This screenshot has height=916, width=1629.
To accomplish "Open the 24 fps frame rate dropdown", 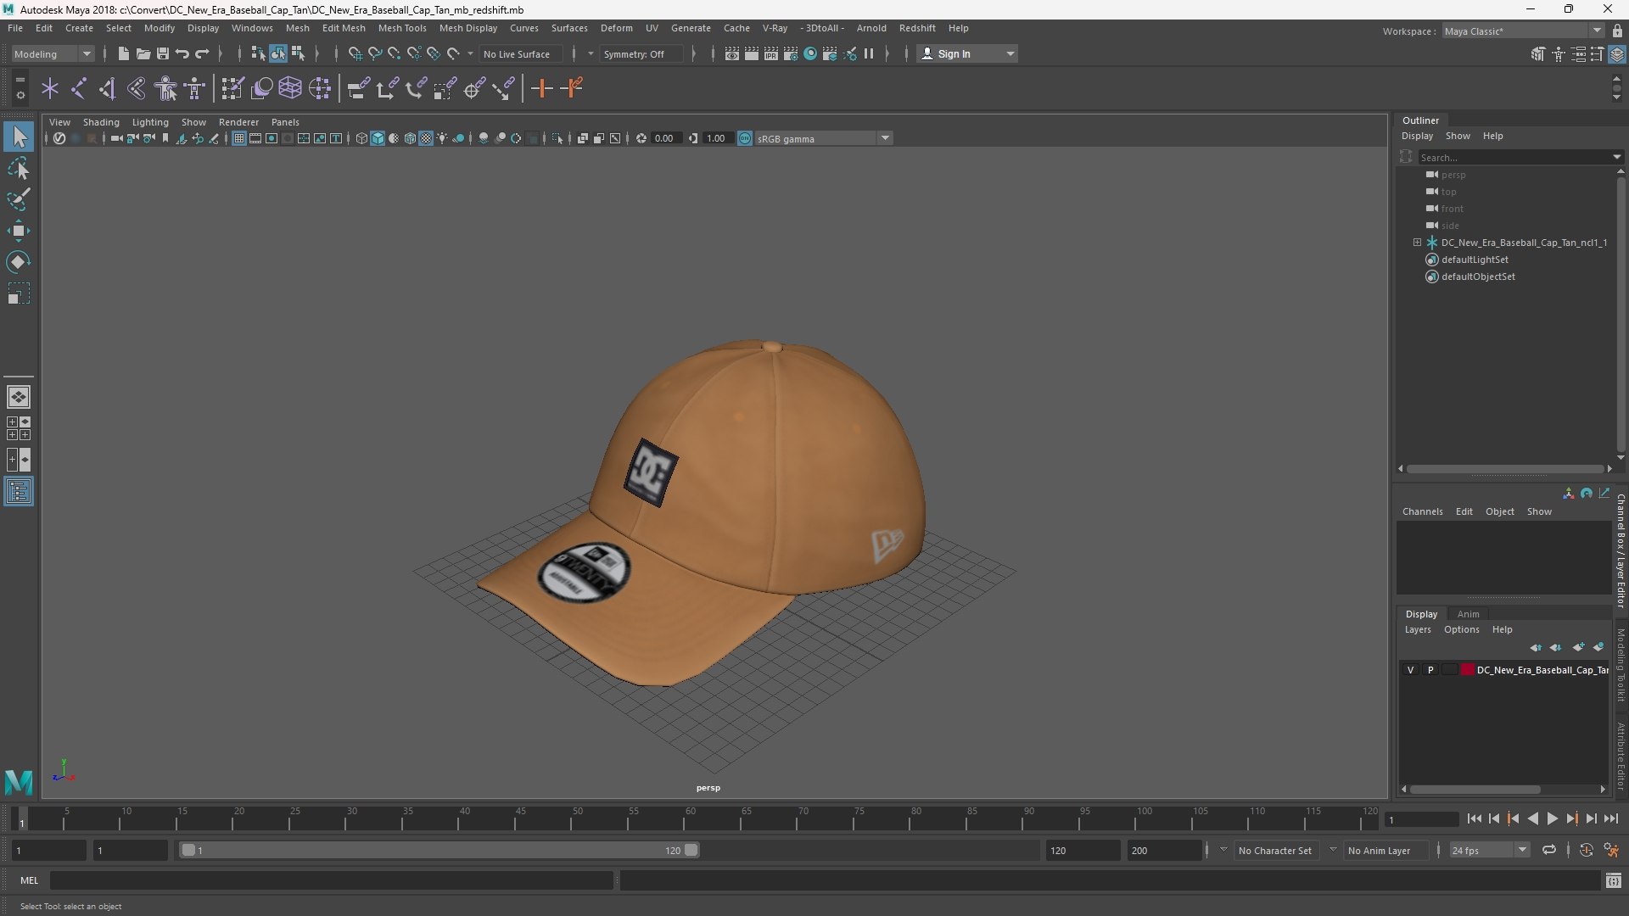I will coord(1488,850).
